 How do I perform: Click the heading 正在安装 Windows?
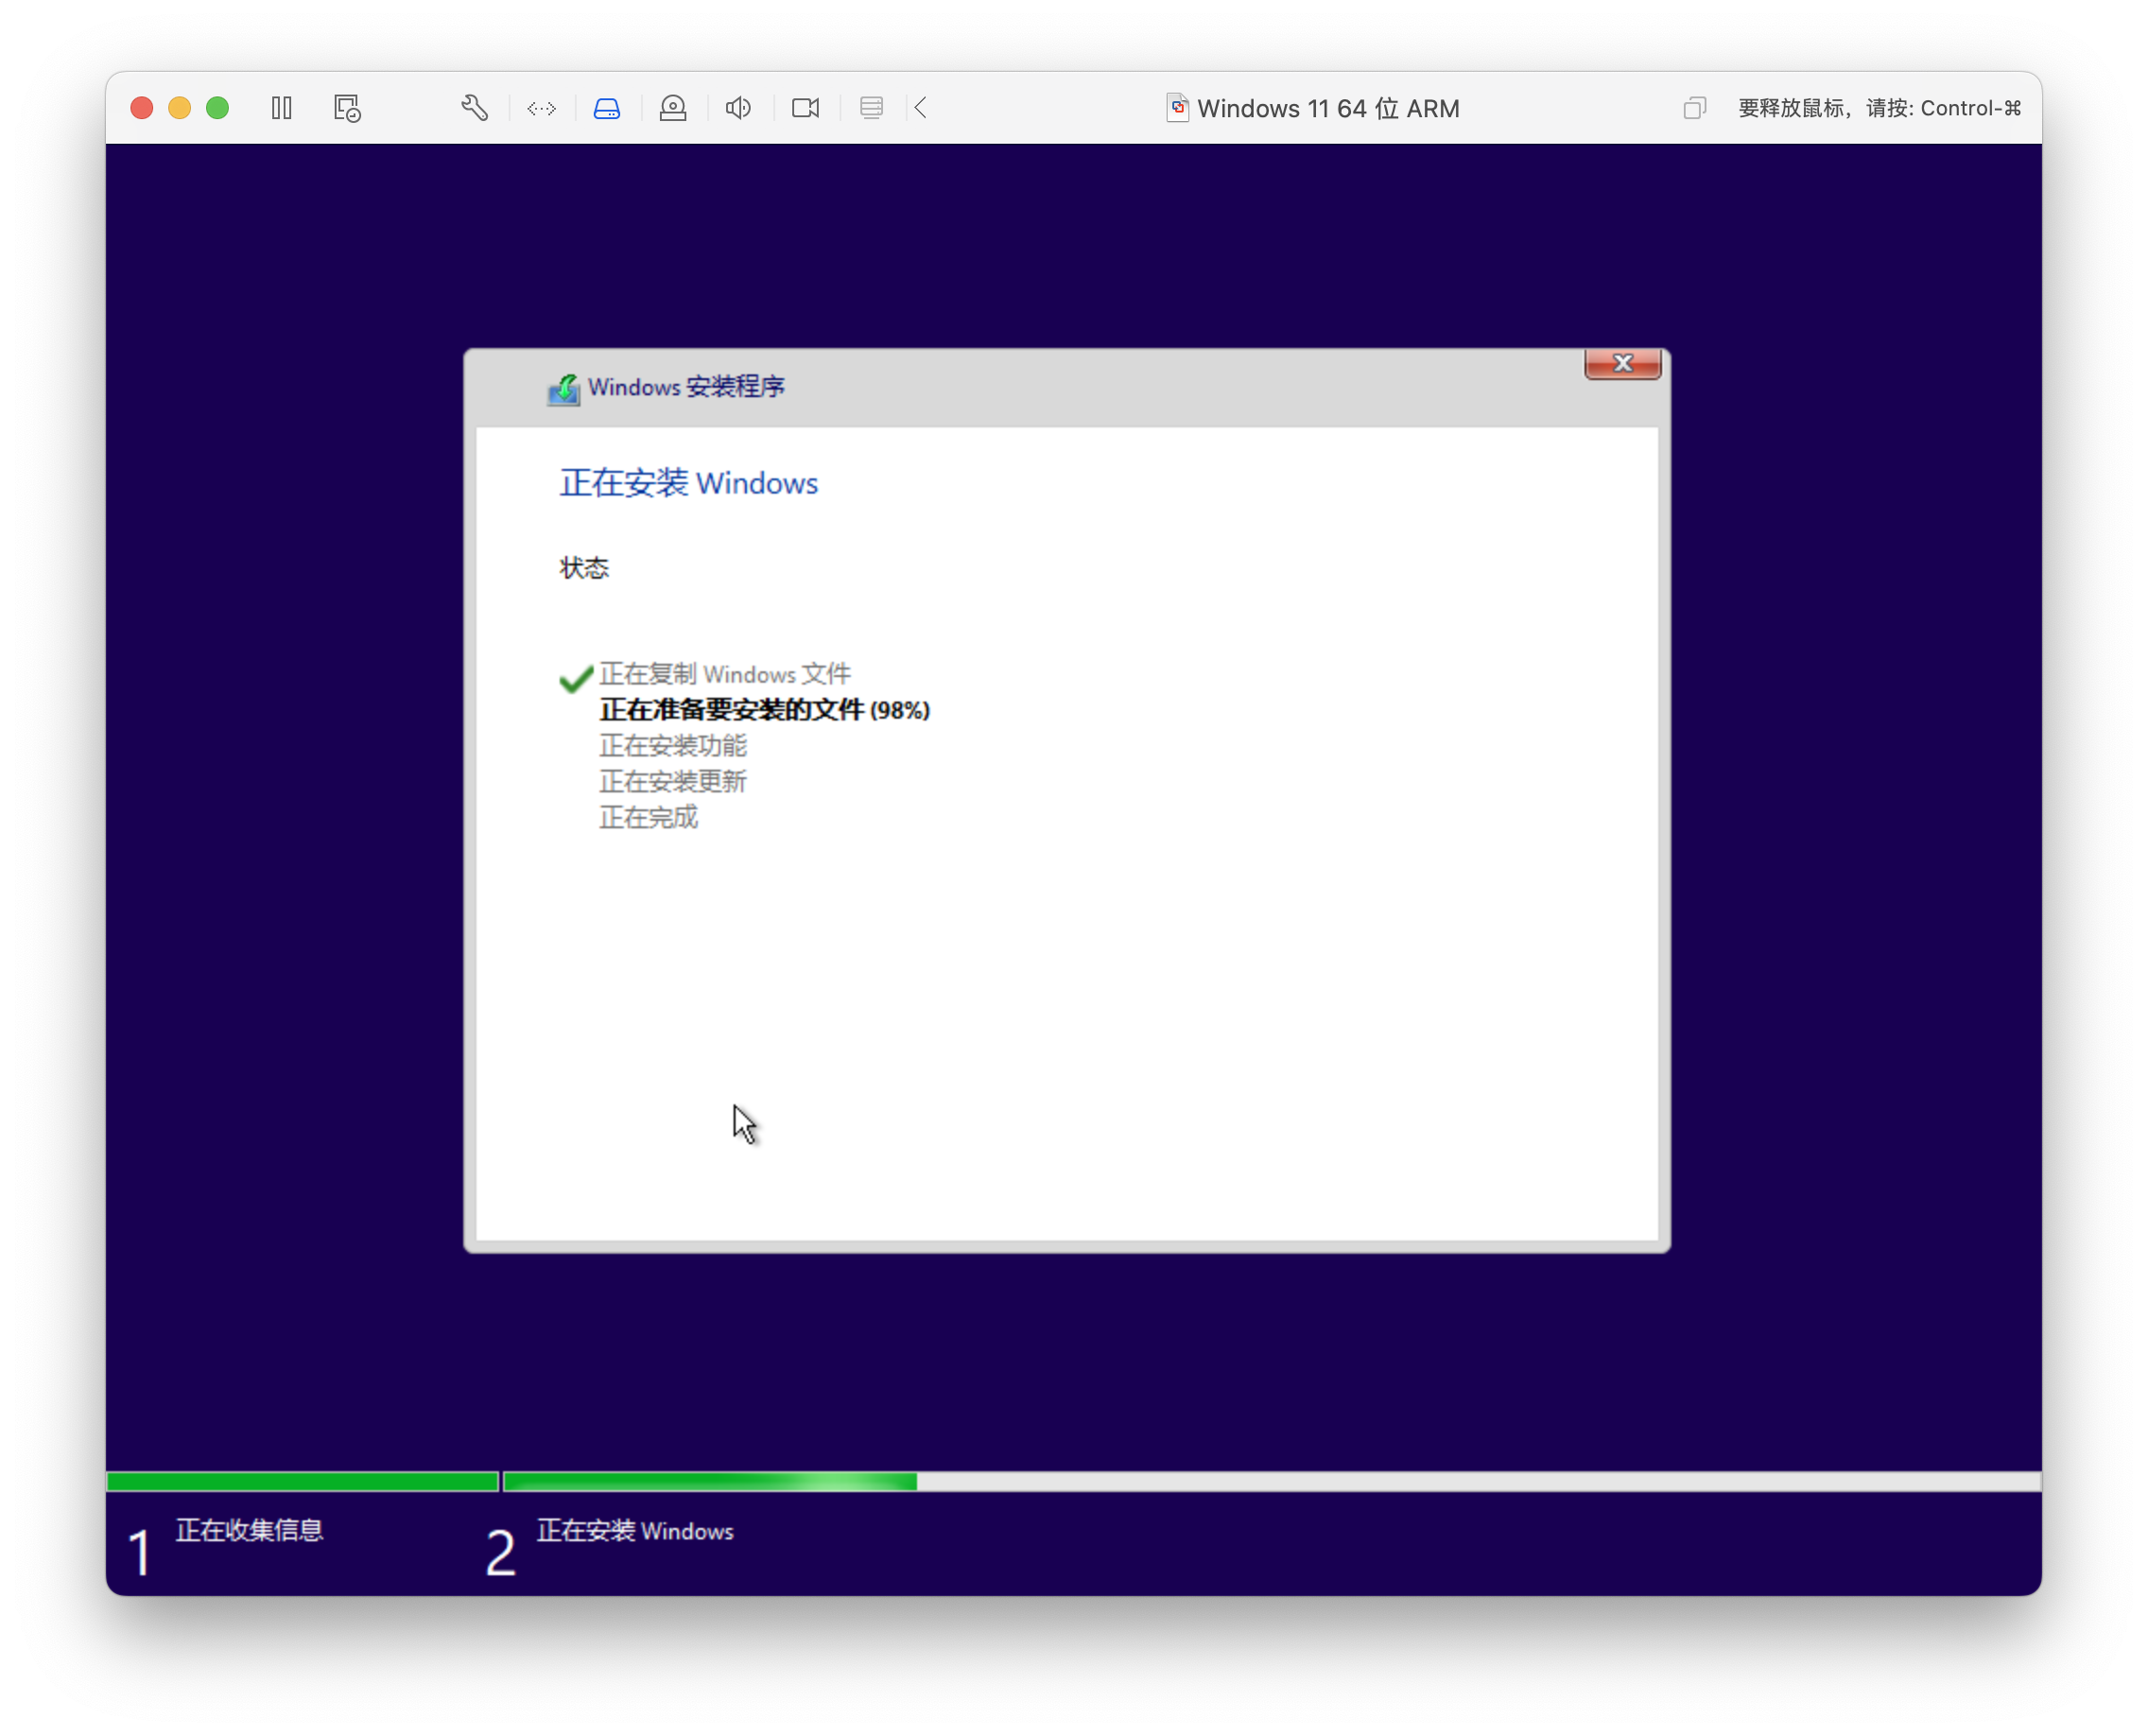(x=688, y=484)
